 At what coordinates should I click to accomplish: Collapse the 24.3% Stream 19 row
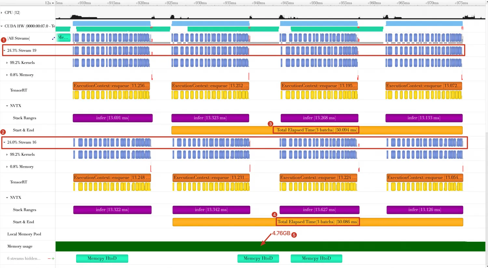click(x=4, y=51)
